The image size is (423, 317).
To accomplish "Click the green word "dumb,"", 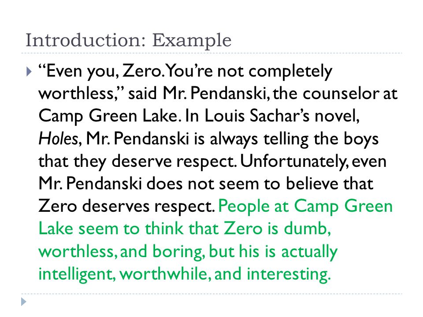I will pos(307,229).
